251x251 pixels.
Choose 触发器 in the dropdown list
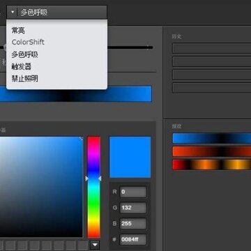click(x=22, y=67)
